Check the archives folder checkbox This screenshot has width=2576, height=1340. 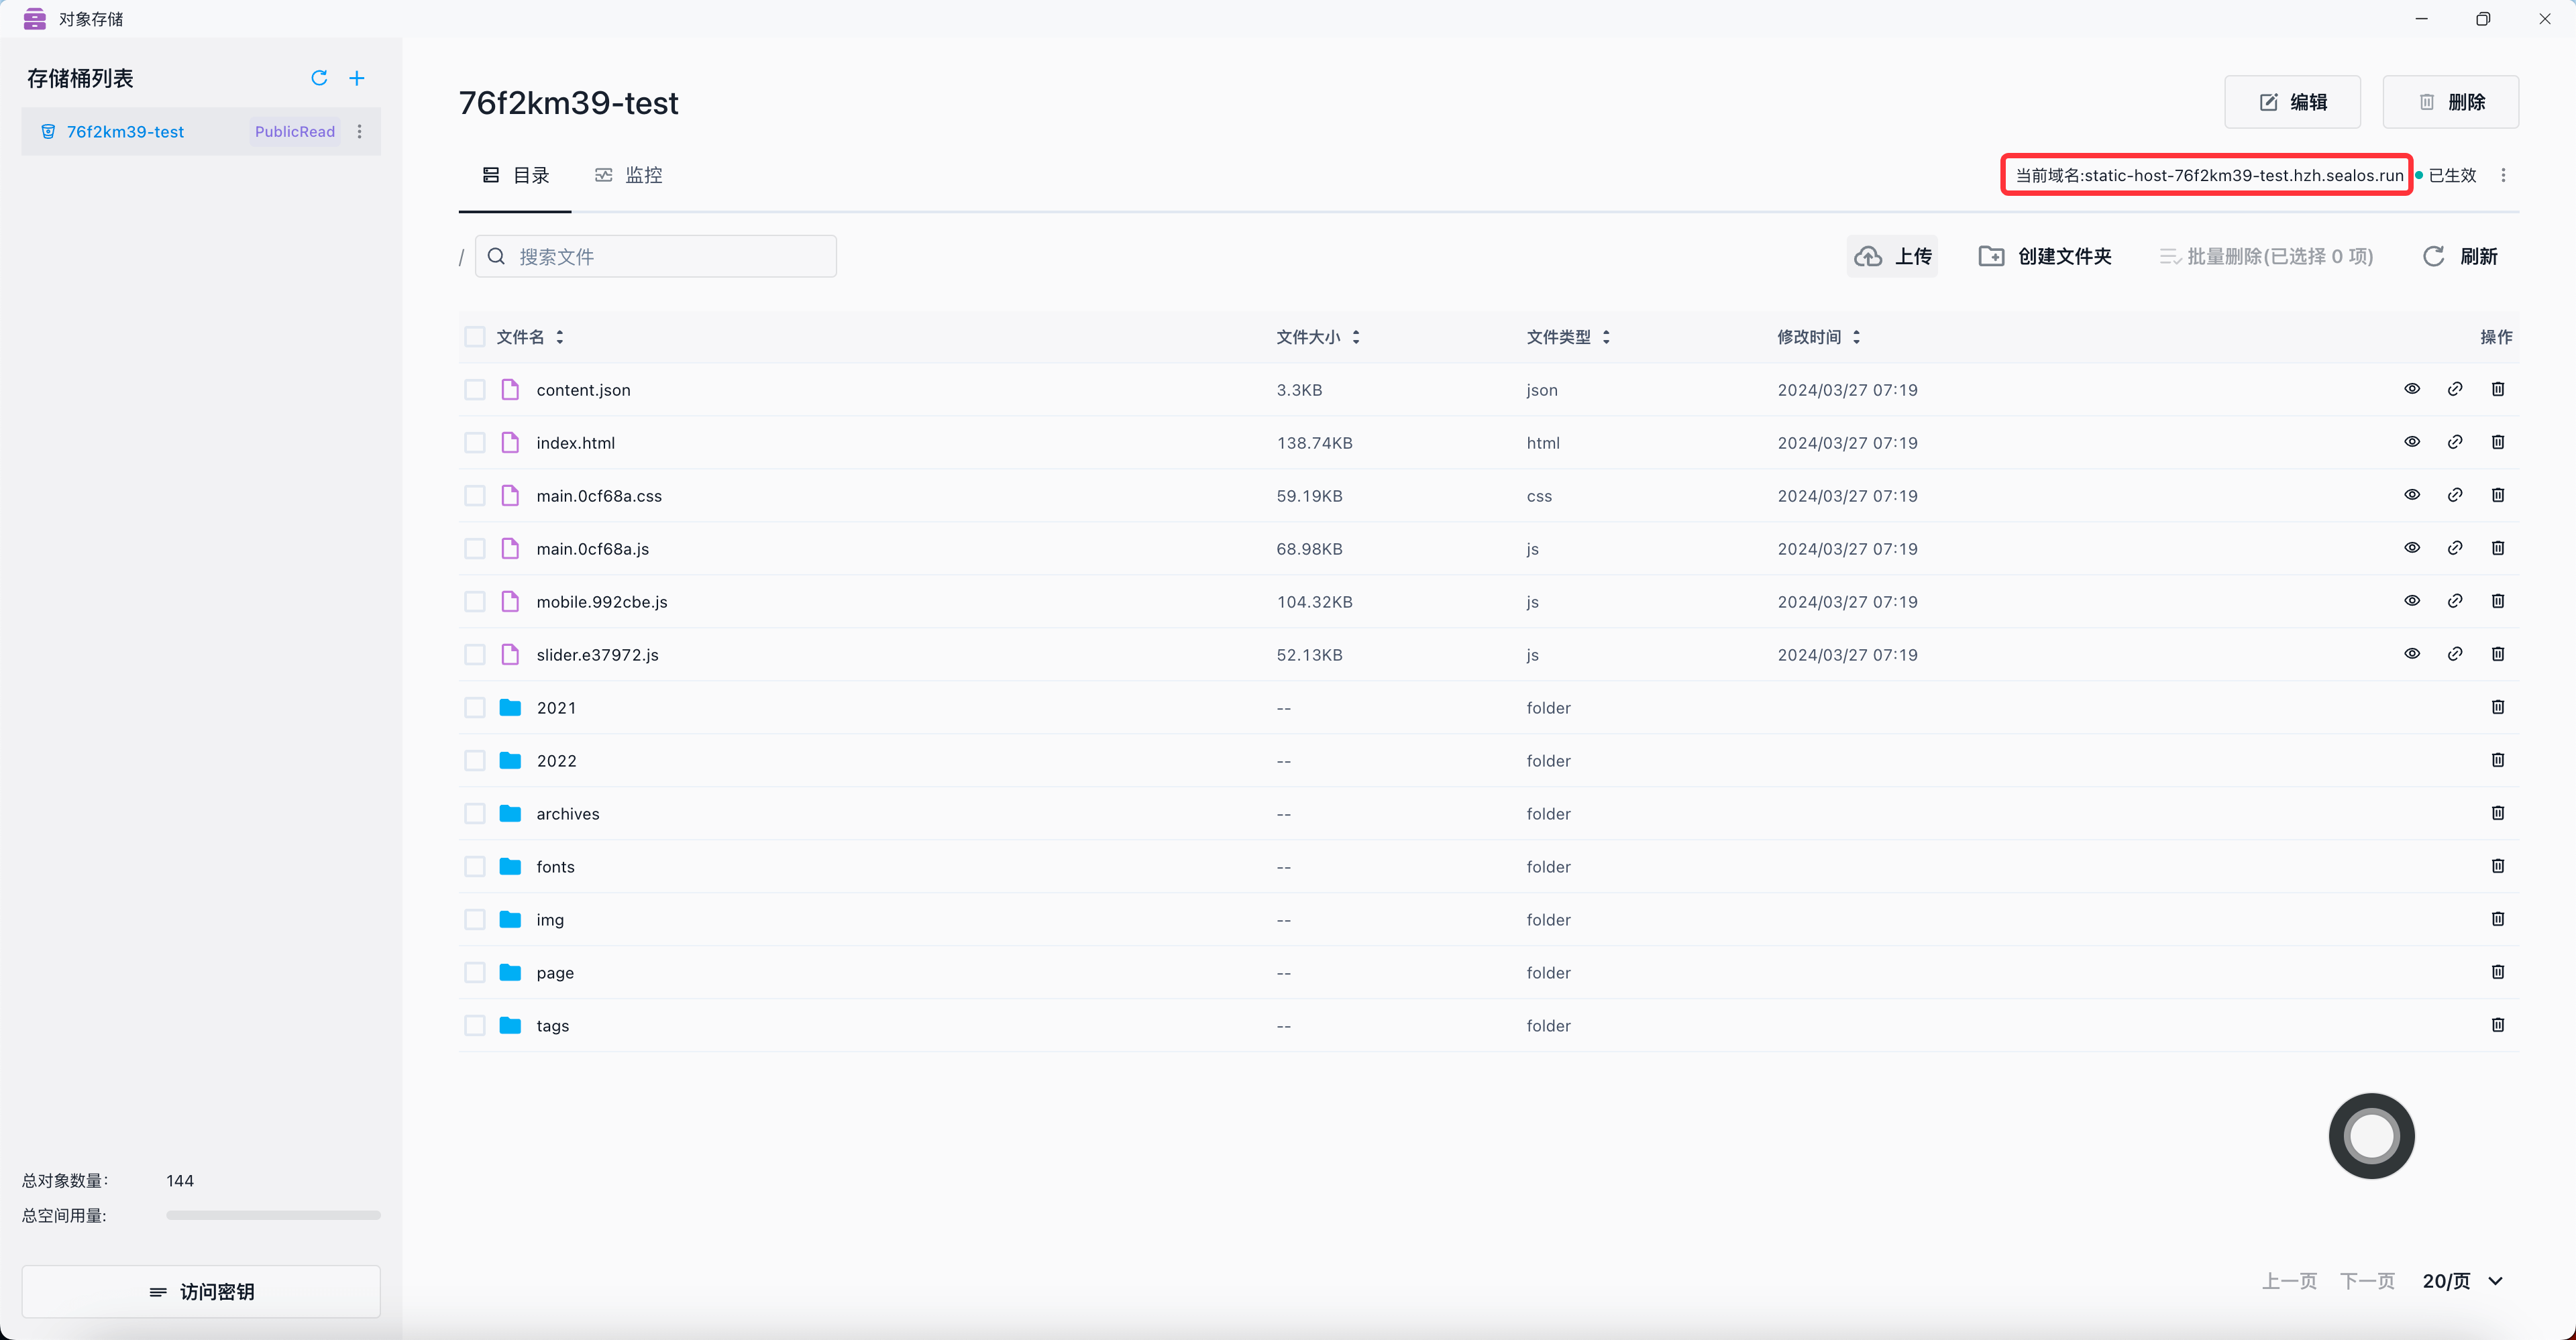coord(475,814)
